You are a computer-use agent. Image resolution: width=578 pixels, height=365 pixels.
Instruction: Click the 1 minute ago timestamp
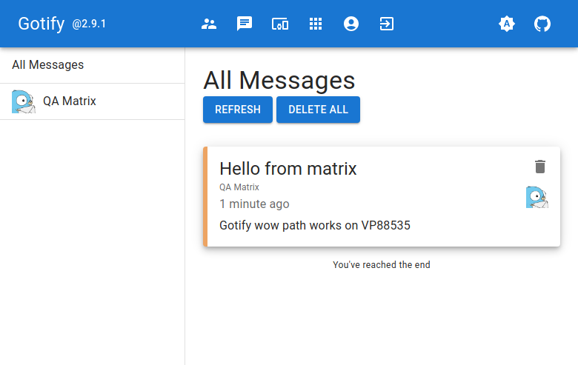click(x=254, y=204)
